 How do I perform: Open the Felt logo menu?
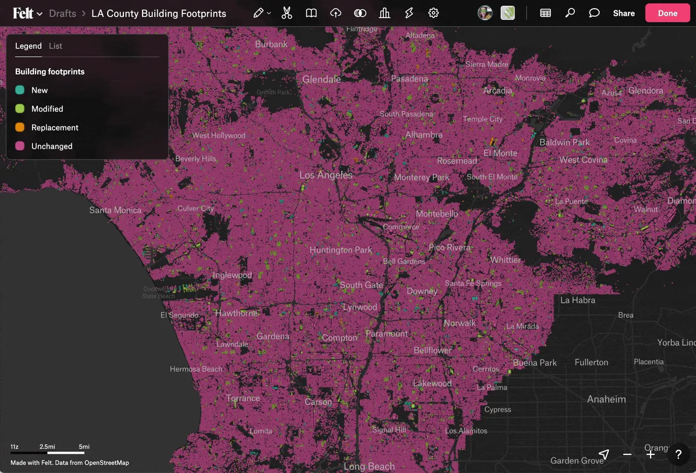(x=27, y=13)
